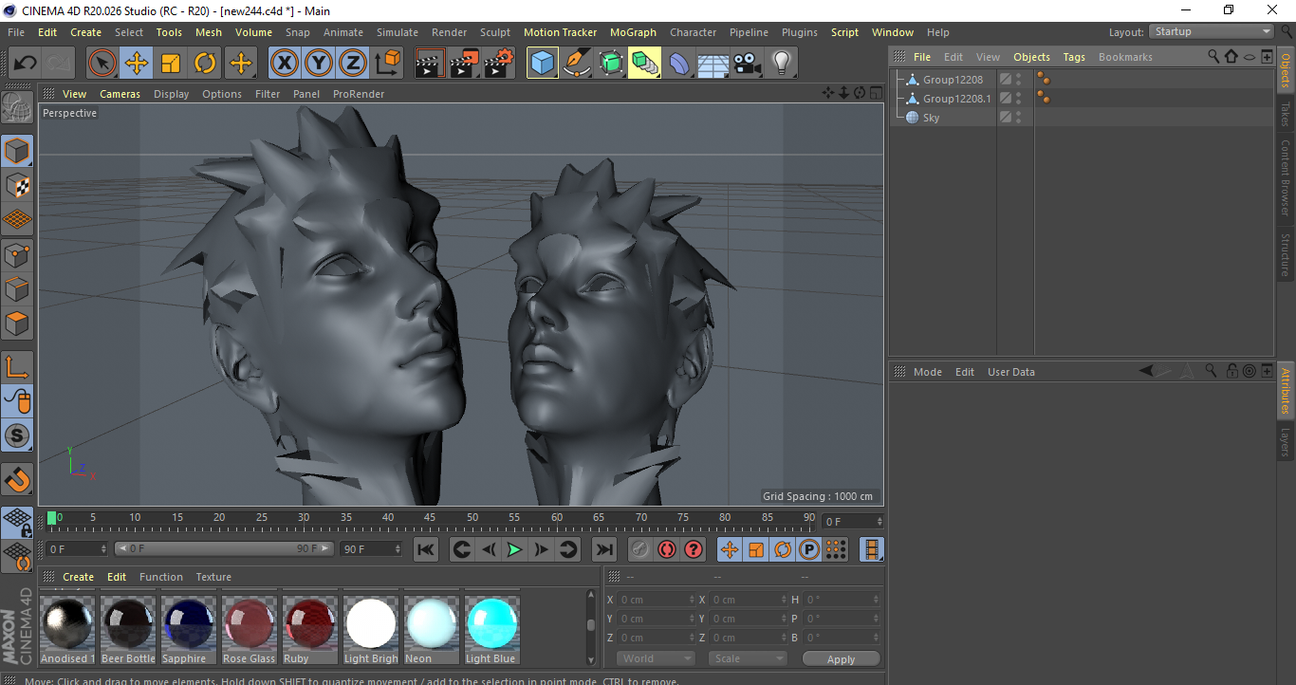Go to start of animation
1296x685 pixels.
coord(426,549)
